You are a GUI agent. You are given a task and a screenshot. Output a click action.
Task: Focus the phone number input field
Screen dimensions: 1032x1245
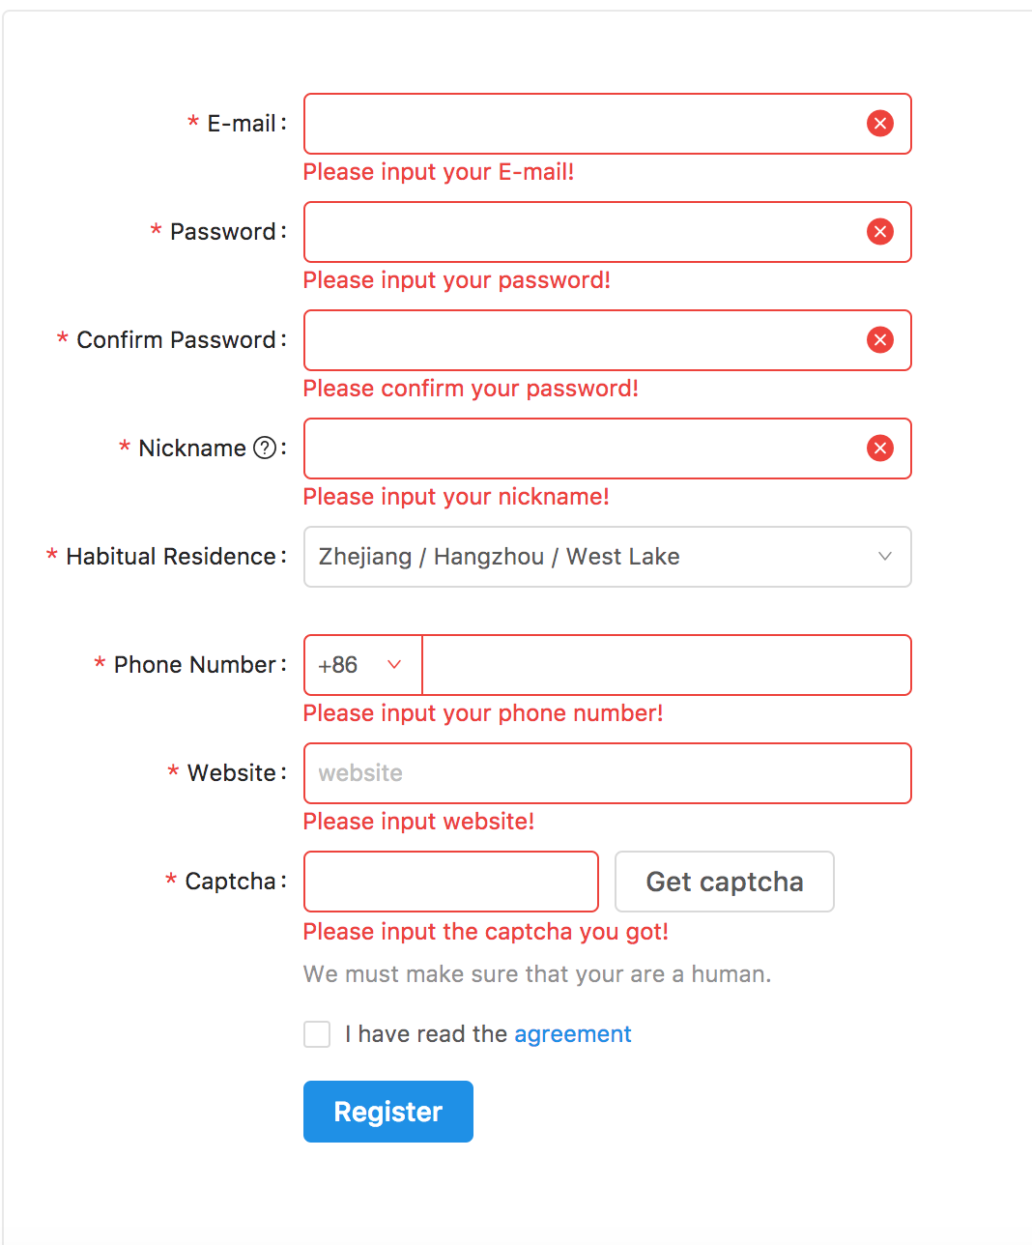[x=667, y=665]
